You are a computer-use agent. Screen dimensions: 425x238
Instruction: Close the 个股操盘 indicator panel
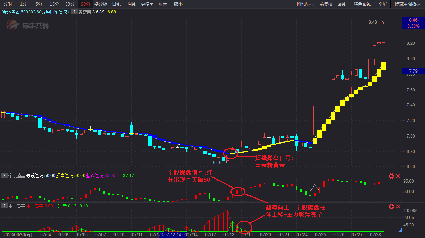coord(398,176)
